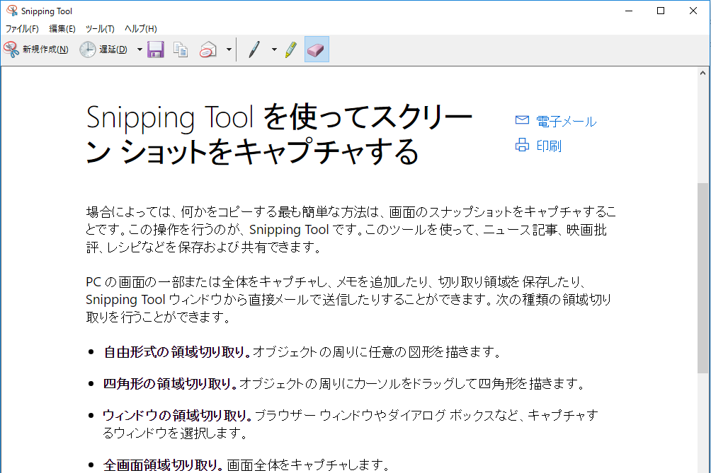Open the ツール(T) menu

tap(100, 29)
